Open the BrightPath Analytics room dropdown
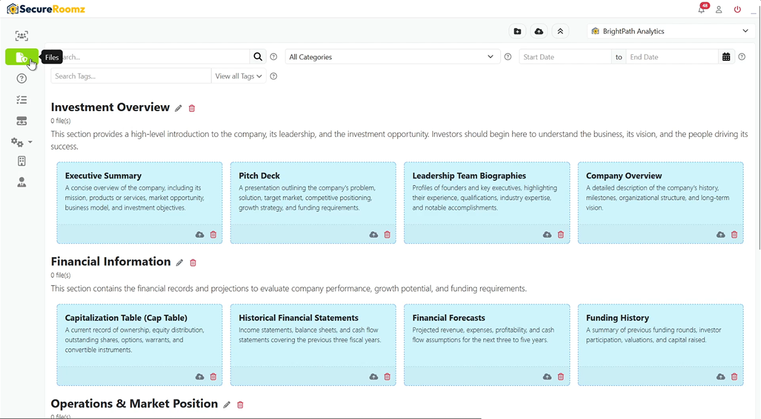761x419 pixels. 671,31
